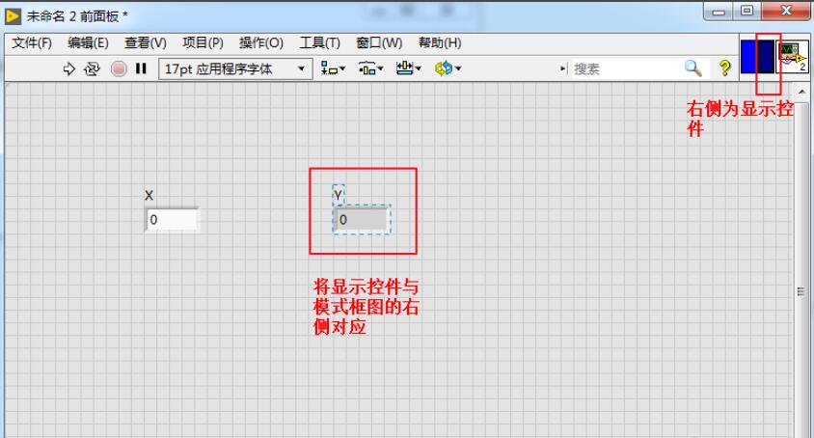Click the vertical scrollbar up arrow
Image resolution: width=814 pixels, height=438 pixels.
click(802, 92)
